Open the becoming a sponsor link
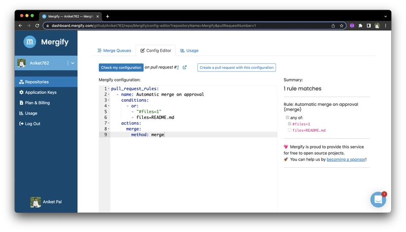Screen dimensions: 406x232 [346, 160]
